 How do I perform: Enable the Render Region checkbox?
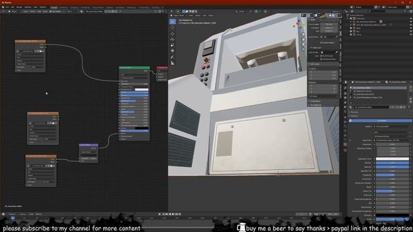321,43
